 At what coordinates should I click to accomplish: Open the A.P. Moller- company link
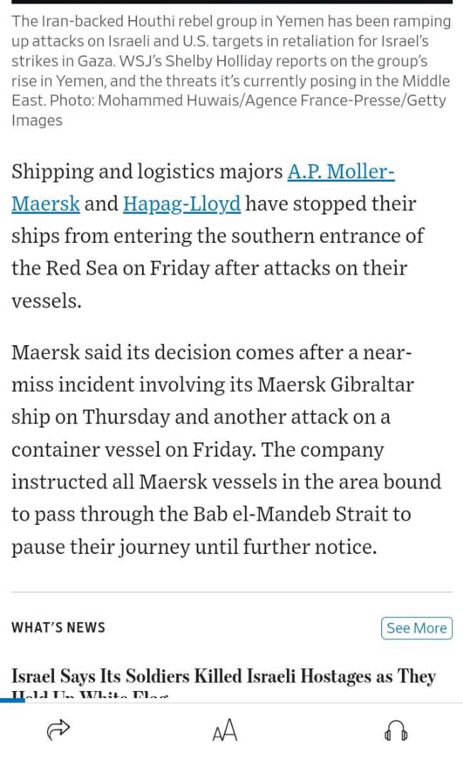coord(341,171)
